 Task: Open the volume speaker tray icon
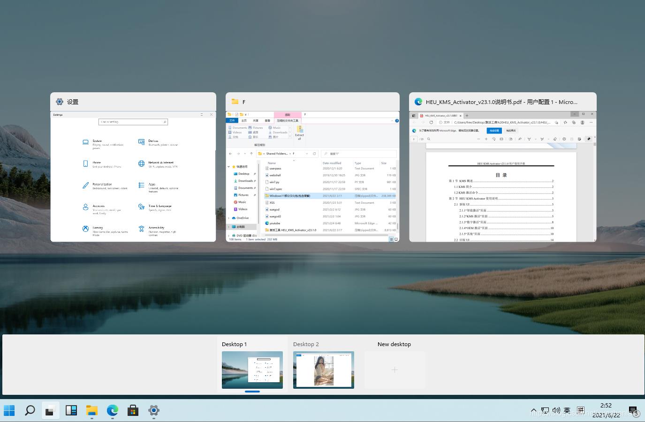(x=556, y=411)
